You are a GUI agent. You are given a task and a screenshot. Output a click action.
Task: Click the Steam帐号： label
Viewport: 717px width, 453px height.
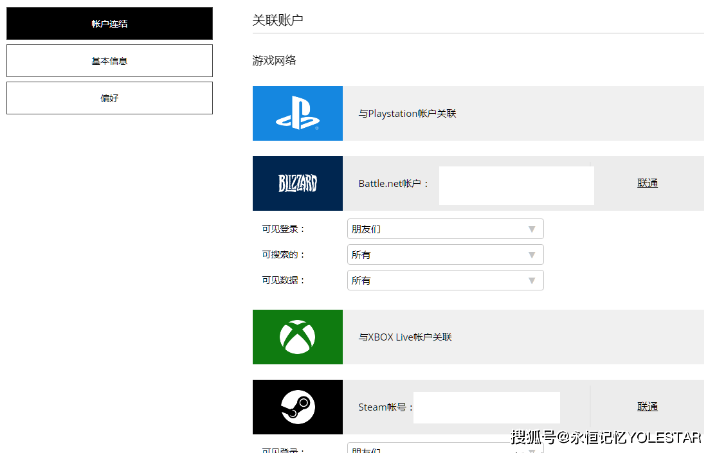click(x=386, y=407)
